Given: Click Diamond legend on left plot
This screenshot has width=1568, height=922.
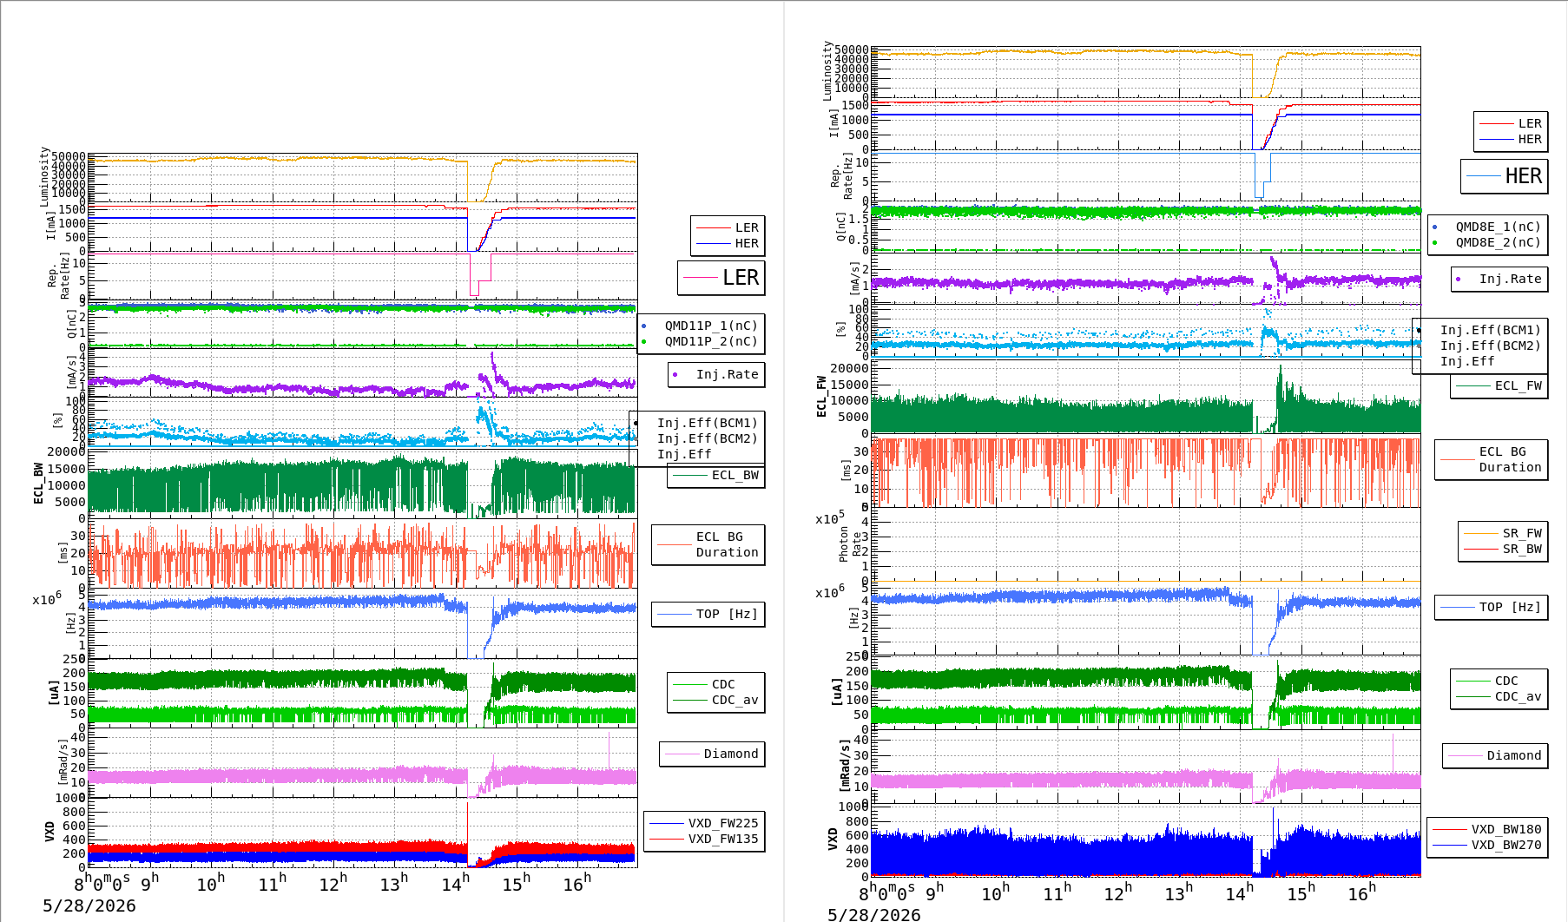Looking at the screenshot, I should (x=712, y=754).
